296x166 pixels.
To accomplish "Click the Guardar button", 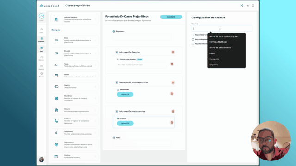I will pyautogui.click(x=171, y=17).
